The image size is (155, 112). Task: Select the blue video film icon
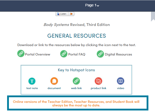tap(120, 81)
